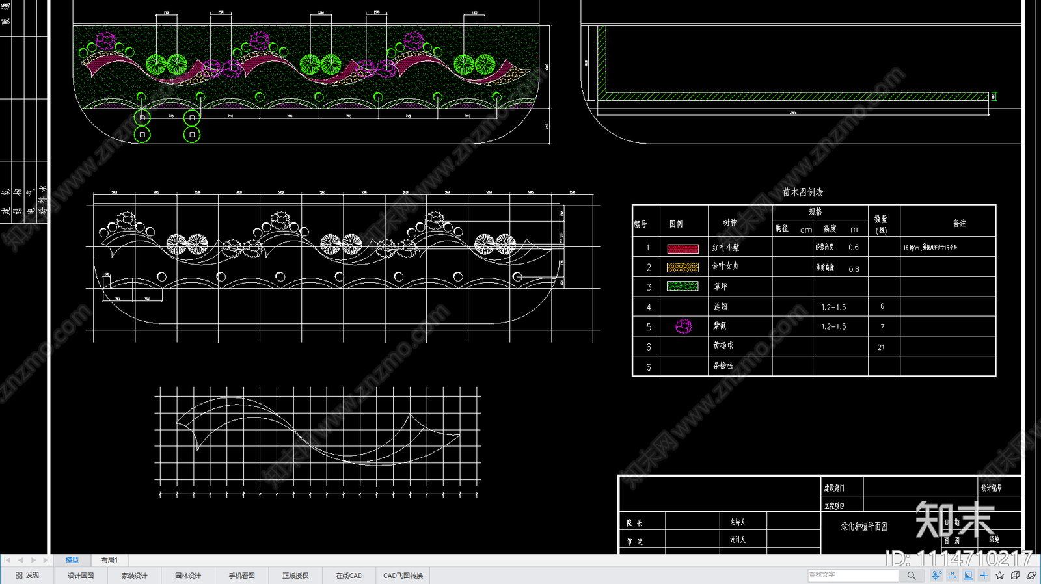The height and width of the screenshot is (584, 1041).
Task: Open the 园林设计 link
Action: 188,576
